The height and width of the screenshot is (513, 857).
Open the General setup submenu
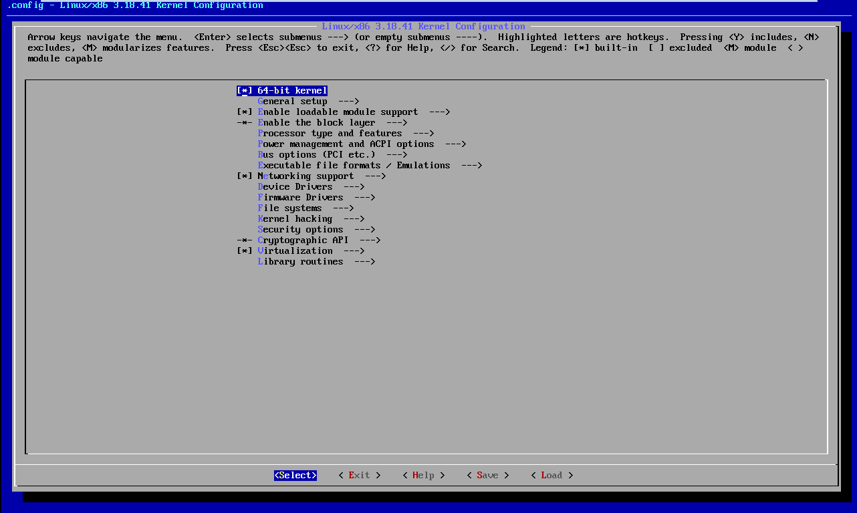(x=292, y=102)
